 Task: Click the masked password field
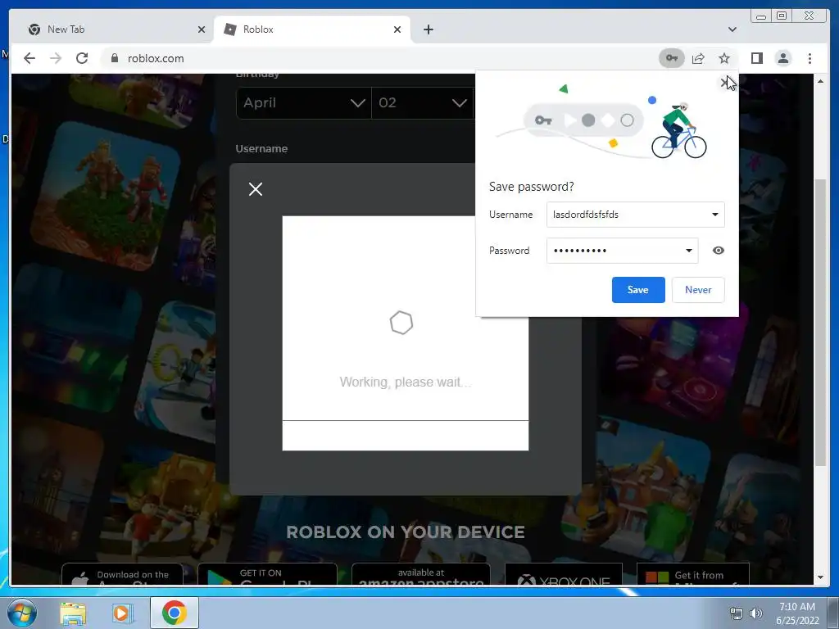point(615,251)
